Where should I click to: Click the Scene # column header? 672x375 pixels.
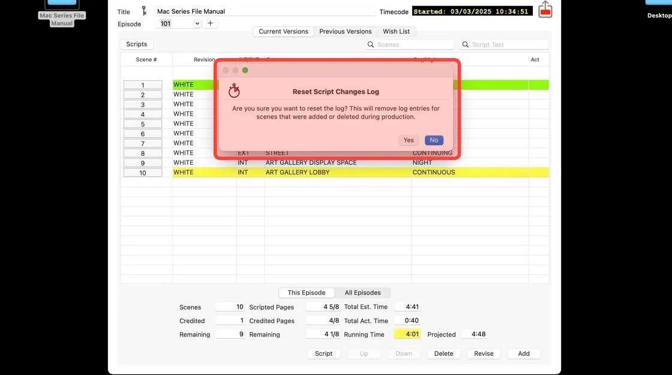[x=146, y=59]
